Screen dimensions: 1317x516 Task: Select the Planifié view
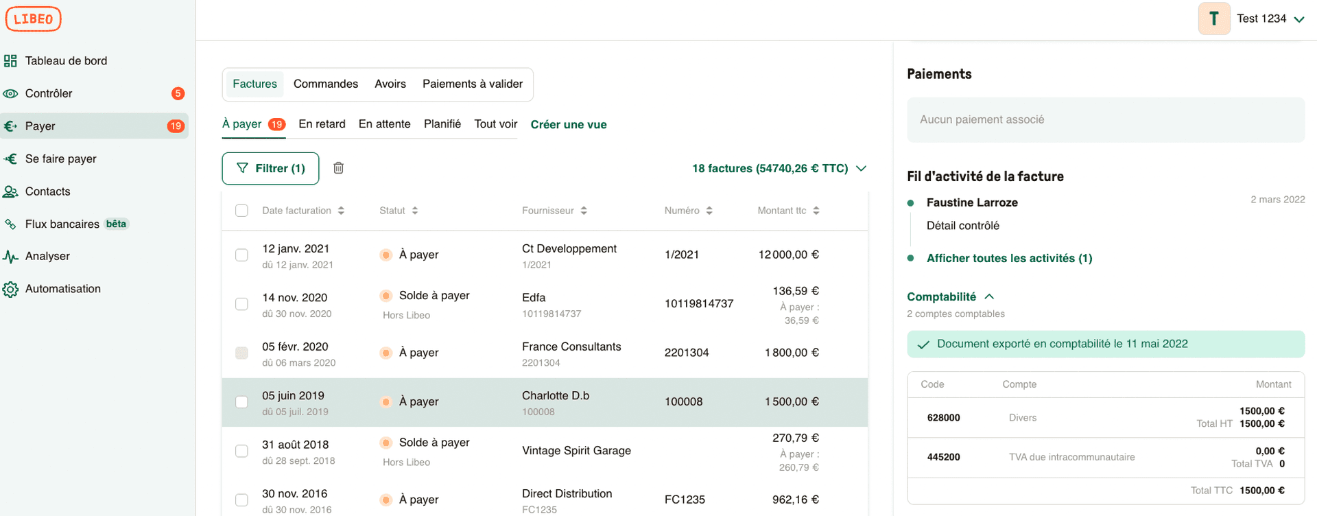click(x=442, y=124)
